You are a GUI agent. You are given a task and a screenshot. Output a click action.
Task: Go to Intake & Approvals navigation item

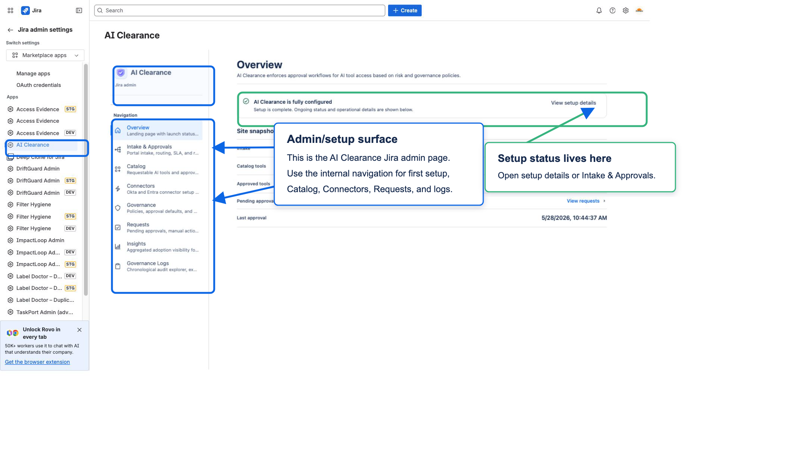(x=158, y=150)
